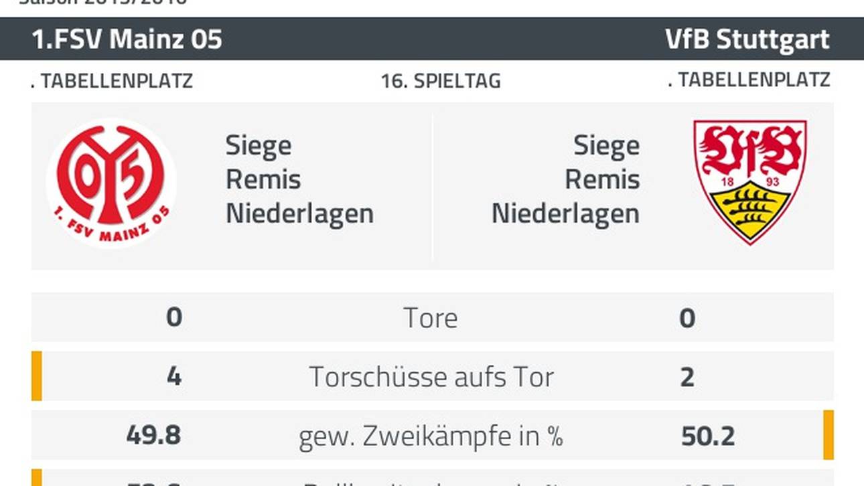Click Stuttgart's Remis label
Screen dimensions: 864x486
602,179
